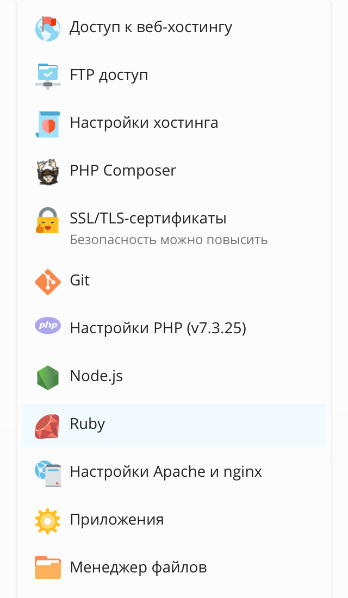Click the globe icon for web hosting access

tap(48, 28)
